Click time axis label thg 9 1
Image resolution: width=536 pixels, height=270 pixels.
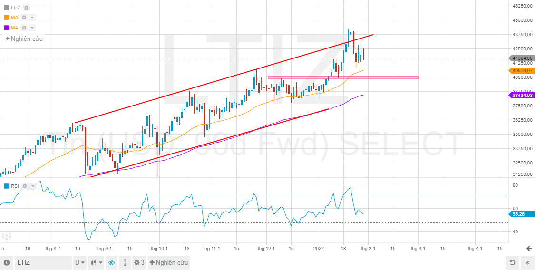point(105,249)
